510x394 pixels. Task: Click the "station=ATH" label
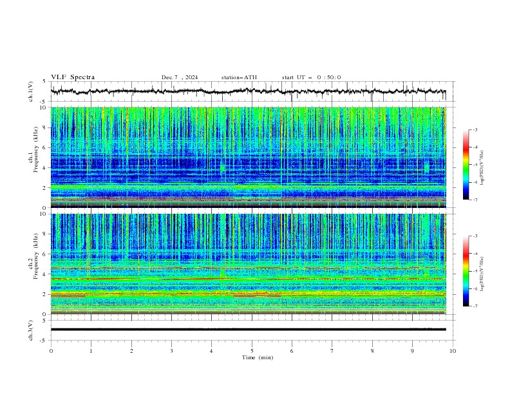(239, 77)
